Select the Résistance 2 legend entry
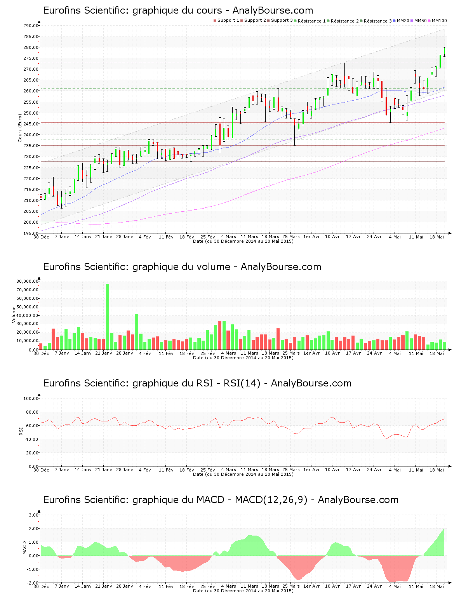 click(x=343, y=21)
